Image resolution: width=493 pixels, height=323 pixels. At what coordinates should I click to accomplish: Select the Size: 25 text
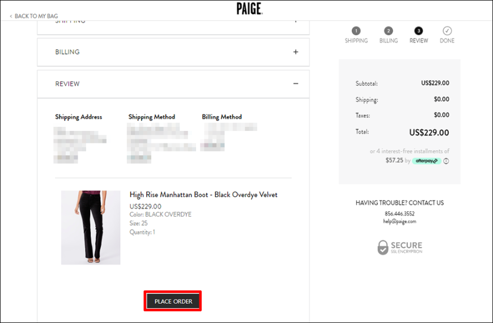point(138,223)
